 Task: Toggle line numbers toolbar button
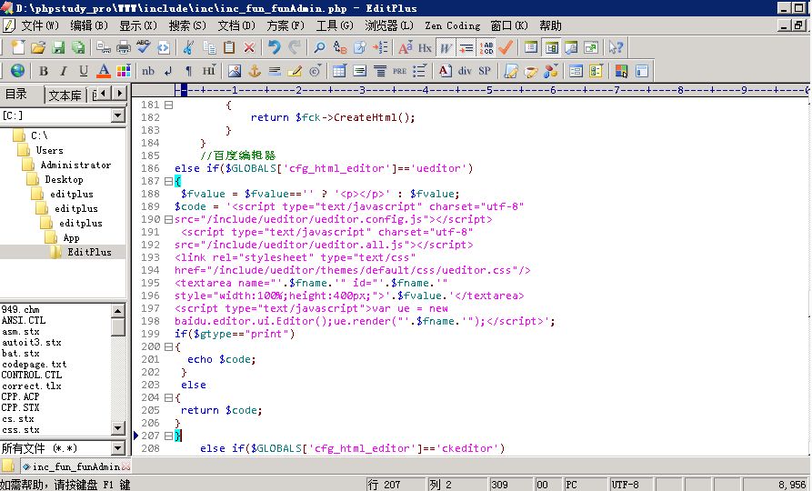(x=486, y=47)
